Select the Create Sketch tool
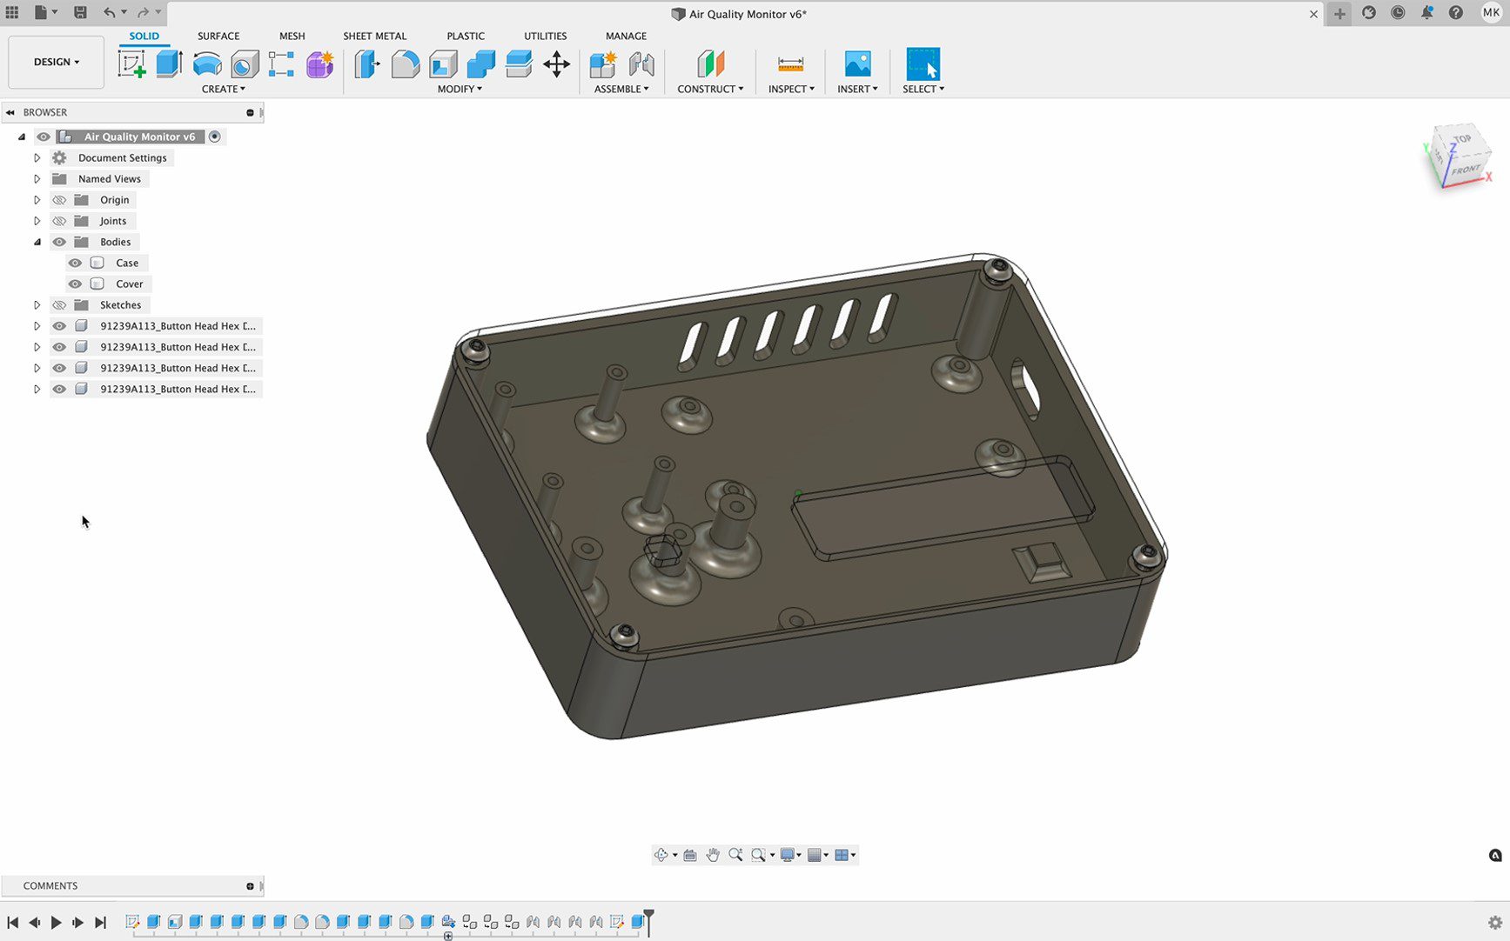The height and width of the screenshot is (941, 1510). click(x=133, y=63)
